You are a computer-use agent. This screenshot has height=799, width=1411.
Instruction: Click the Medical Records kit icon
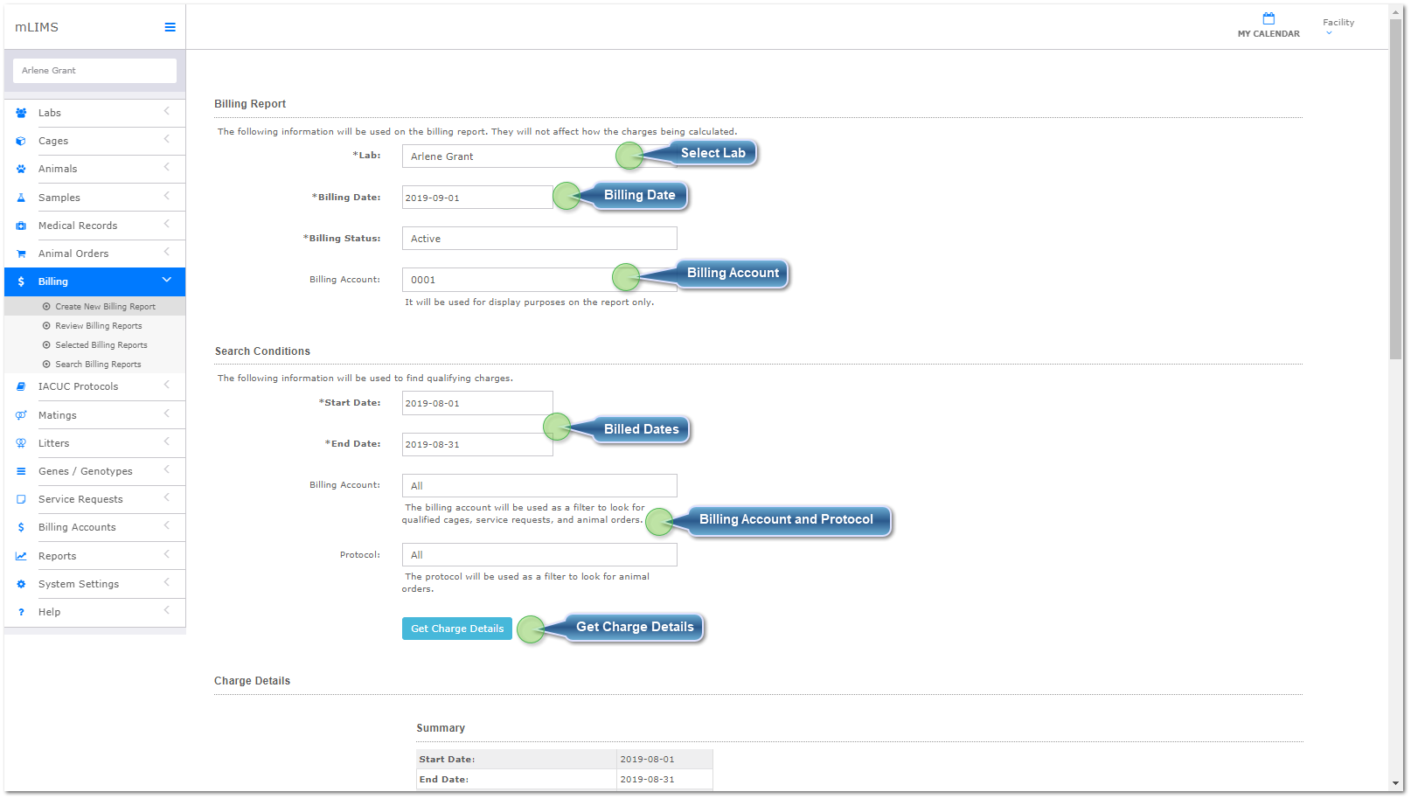[x=21, y=226]
